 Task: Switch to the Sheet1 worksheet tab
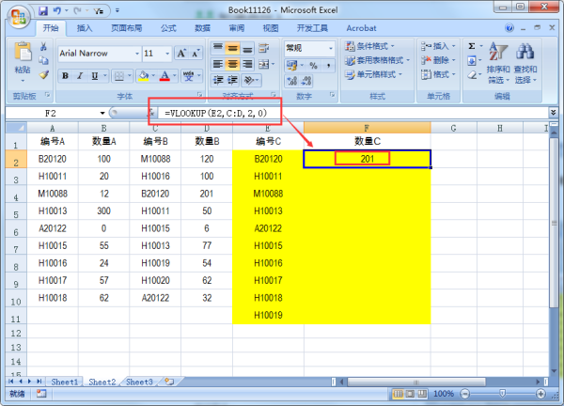65,382
